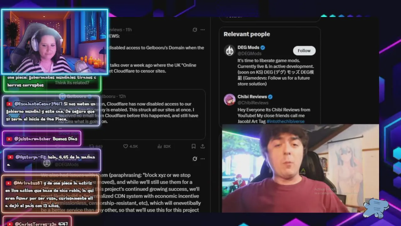Click the text "Think its related?"
401x226 pixels.
click(72, 83)
